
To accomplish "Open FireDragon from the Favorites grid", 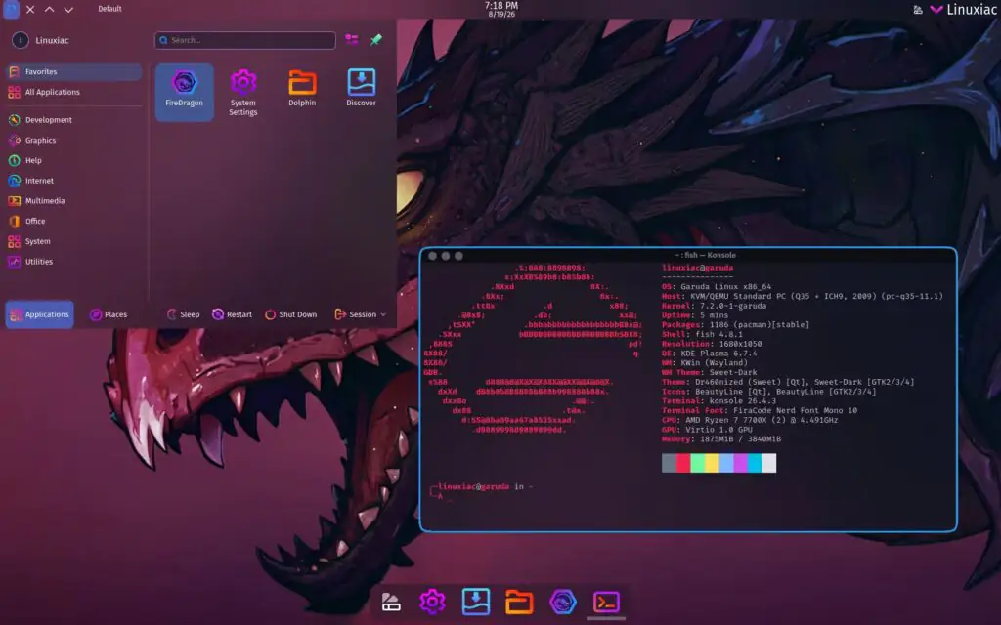I will [184, 92].
